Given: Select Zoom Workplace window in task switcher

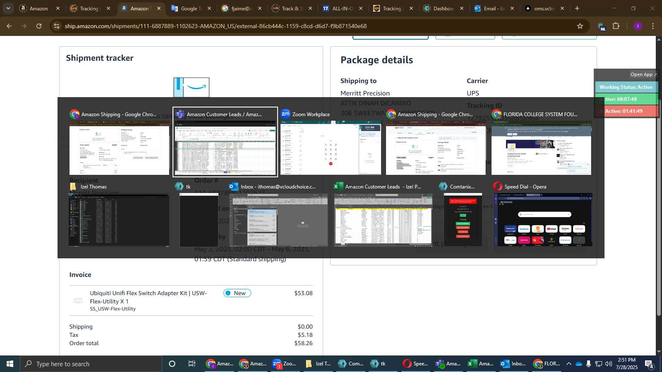Looking at the screenshot, I should click(x=331, y=142).
